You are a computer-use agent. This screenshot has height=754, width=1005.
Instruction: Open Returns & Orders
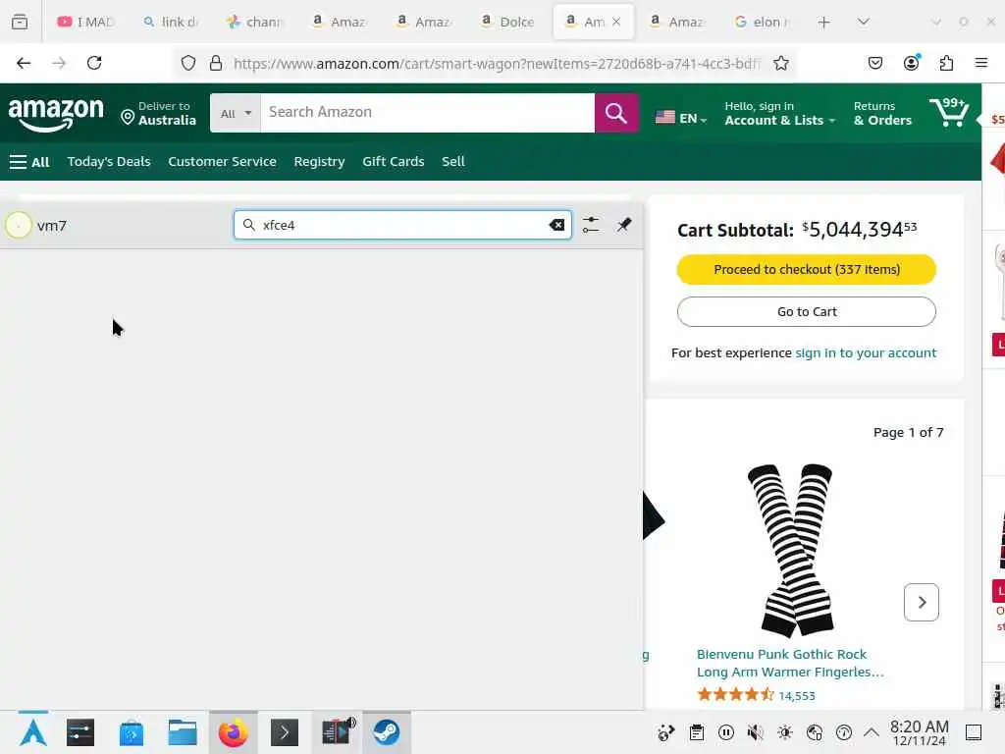882,113
